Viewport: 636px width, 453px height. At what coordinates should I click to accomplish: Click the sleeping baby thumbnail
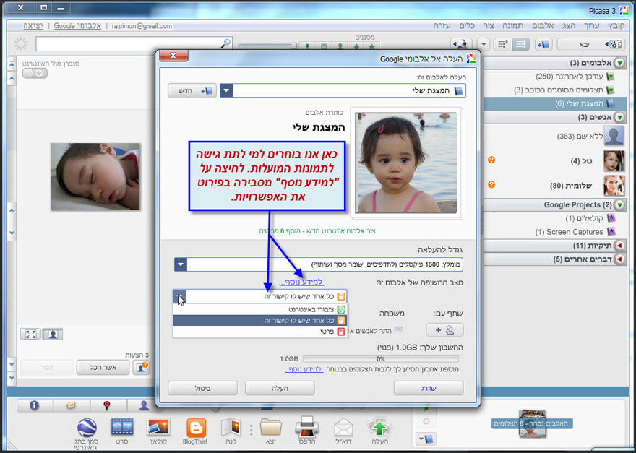tap(95, 176)
